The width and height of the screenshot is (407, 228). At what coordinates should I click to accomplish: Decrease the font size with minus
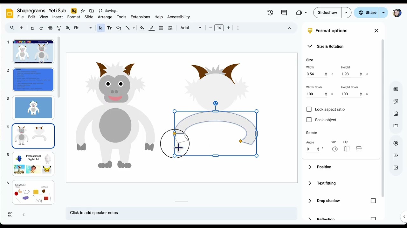210,28
